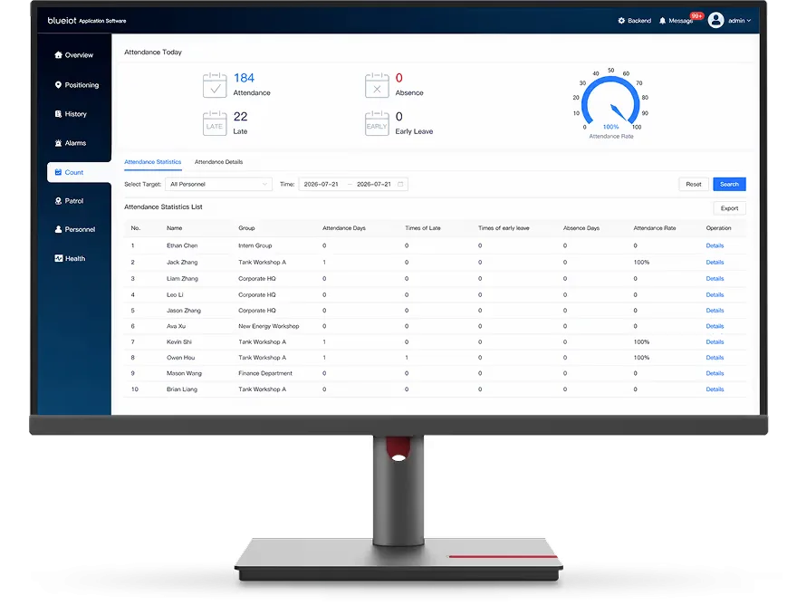Click the end date field
797x605 pixels.
[373, 184]
